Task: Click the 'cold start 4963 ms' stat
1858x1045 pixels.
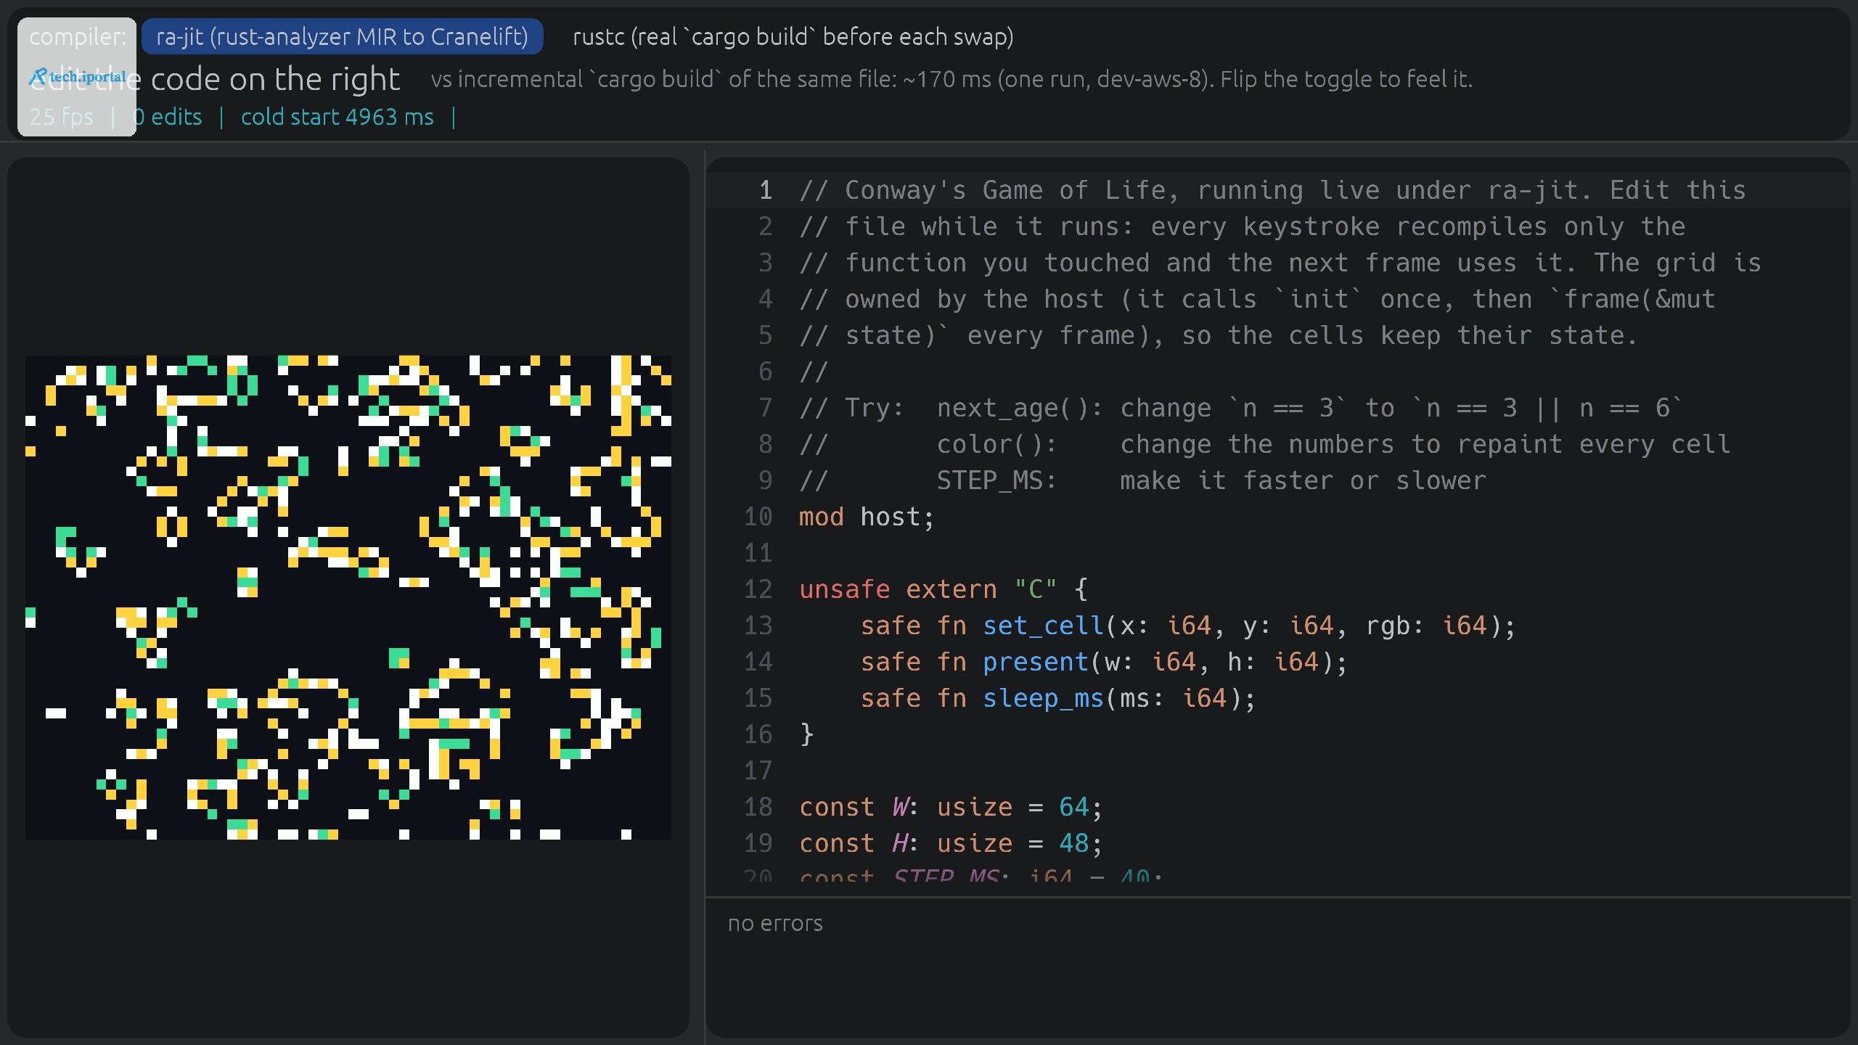Action: (x=337, y=117)
